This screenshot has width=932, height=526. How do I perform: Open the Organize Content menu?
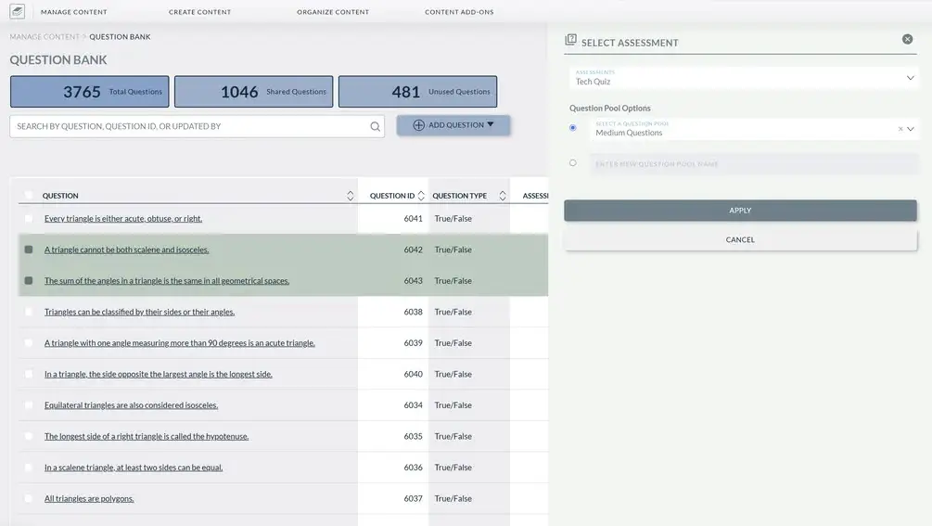coord(333,12)
